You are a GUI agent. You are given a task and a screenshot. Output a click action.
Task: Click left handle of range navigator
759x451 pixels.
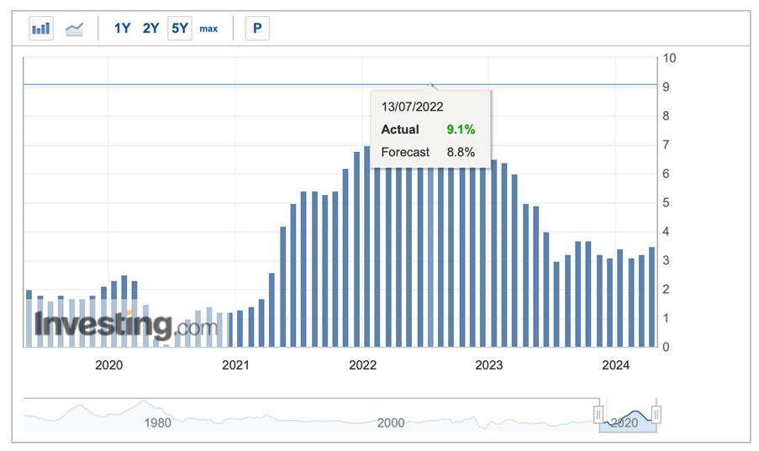click(598, 415)
